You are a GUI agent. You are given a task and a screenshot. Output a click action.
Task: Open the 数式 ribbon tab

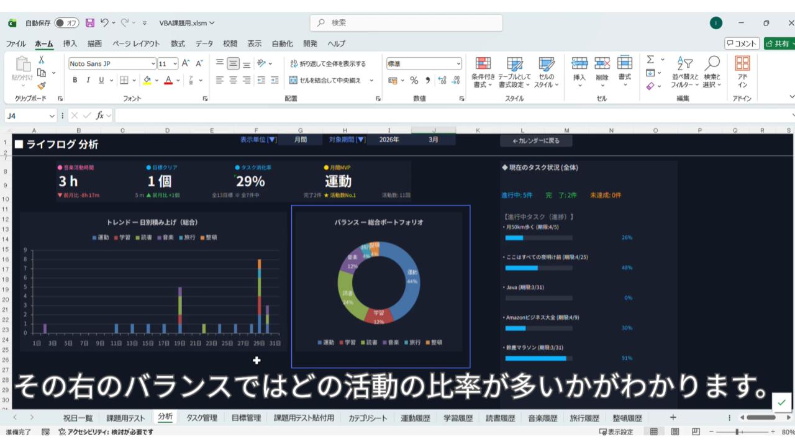pos(178,43)
